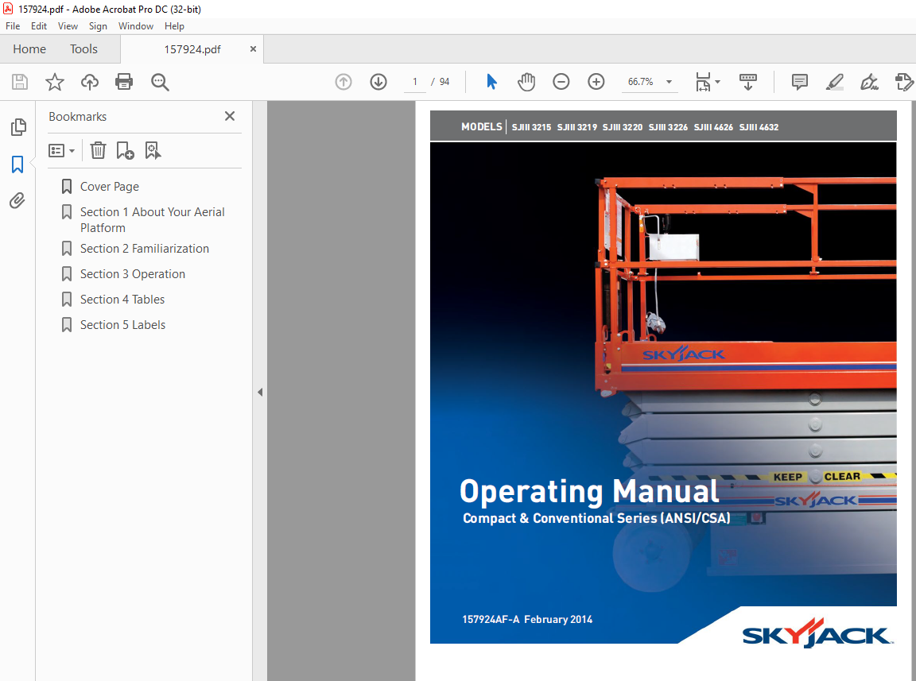Add file to starred favorites
The width and height of the screenshot is (916, 681).
pyautogui.click(x=55, y=82)
